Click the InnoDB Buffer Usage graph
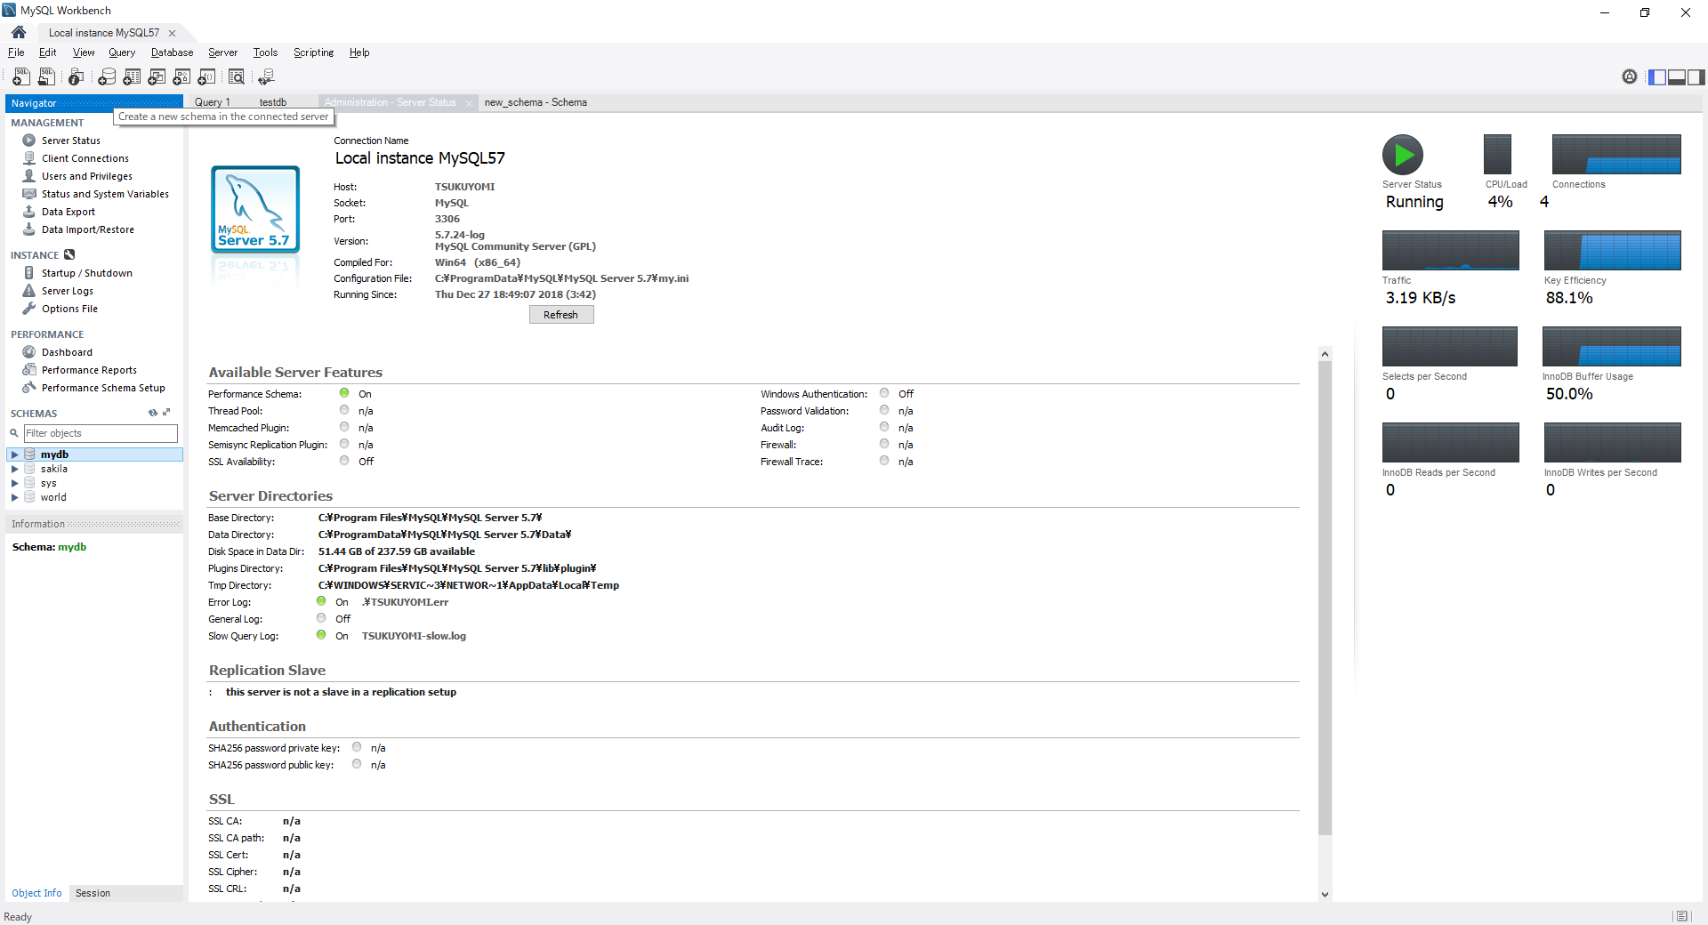1708x925 pixels. tap(1612, 346)
